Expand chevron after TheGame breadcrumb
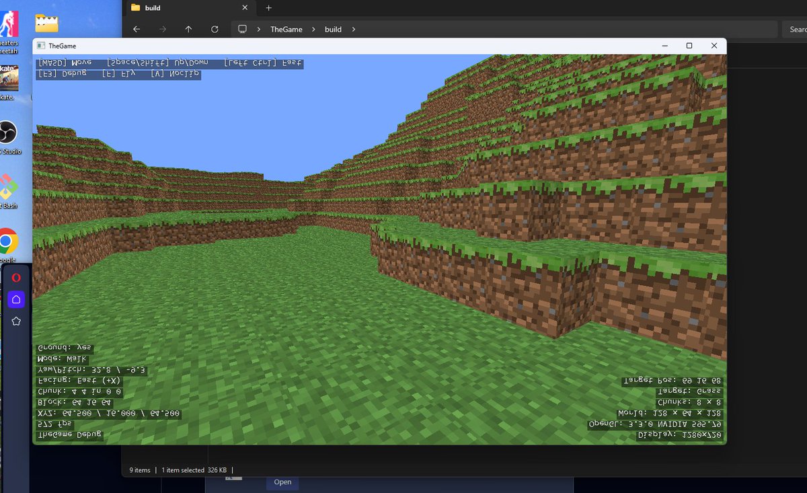The height and width of the screenshot is (493, 807). click(x=314, y=30)
